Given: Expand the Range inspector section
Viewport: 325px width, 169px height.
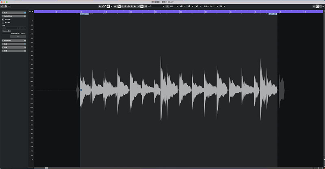Looking at the screenshot, I should click(14, 48).
